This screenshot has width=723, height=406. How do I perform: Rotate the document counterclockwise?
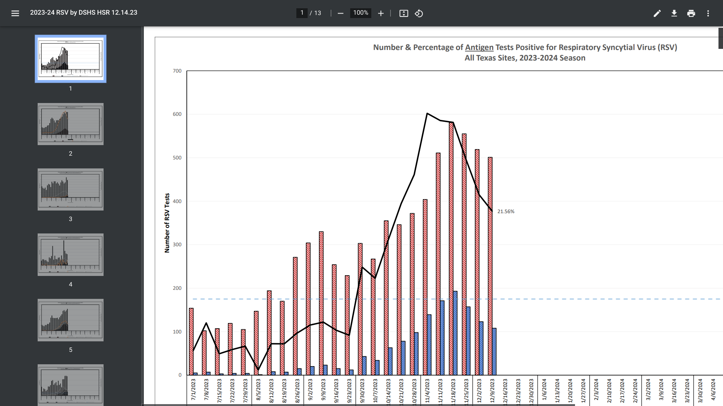pyautogui.click(x=419, y=13)
